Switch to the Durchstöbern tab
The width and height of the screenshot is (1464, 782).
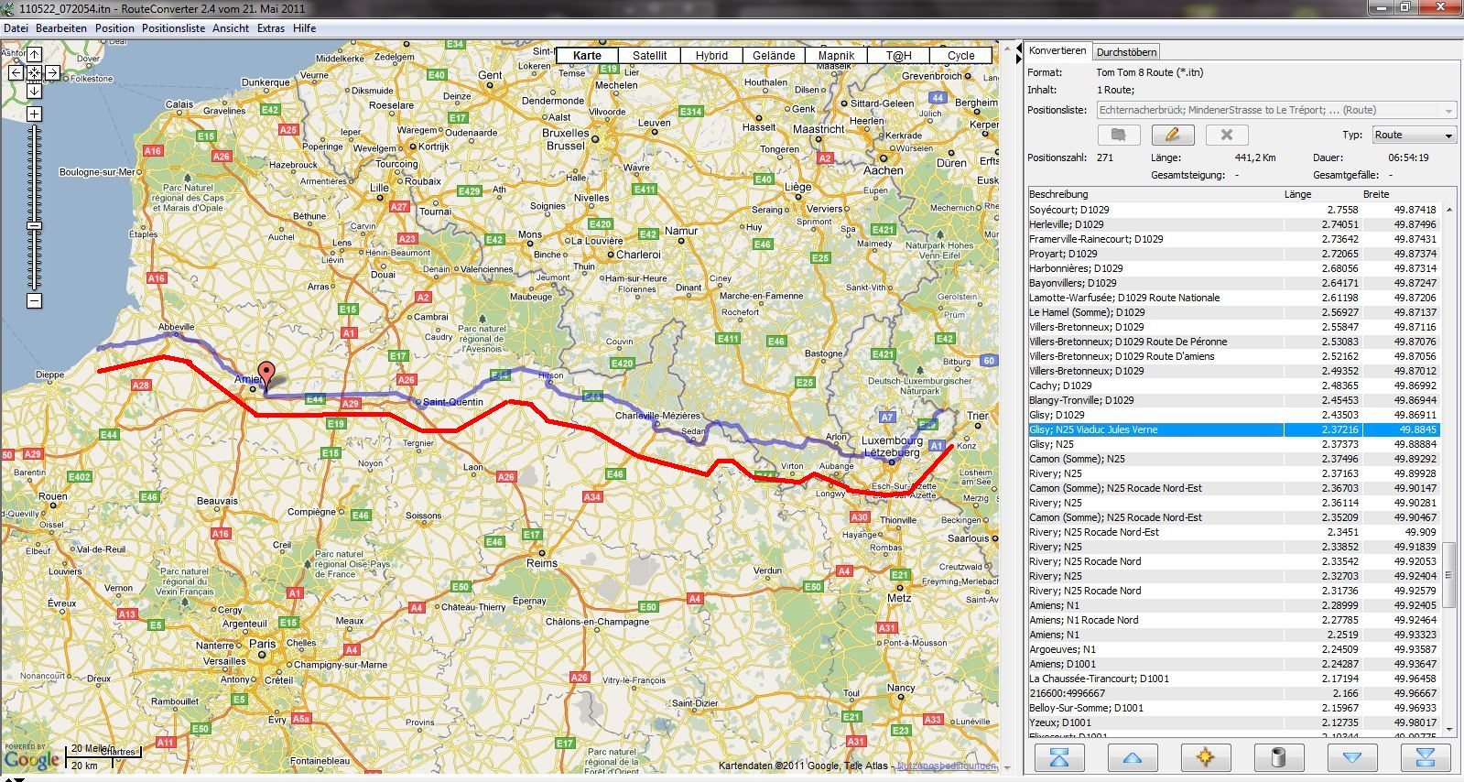[x=1126, y=52]
